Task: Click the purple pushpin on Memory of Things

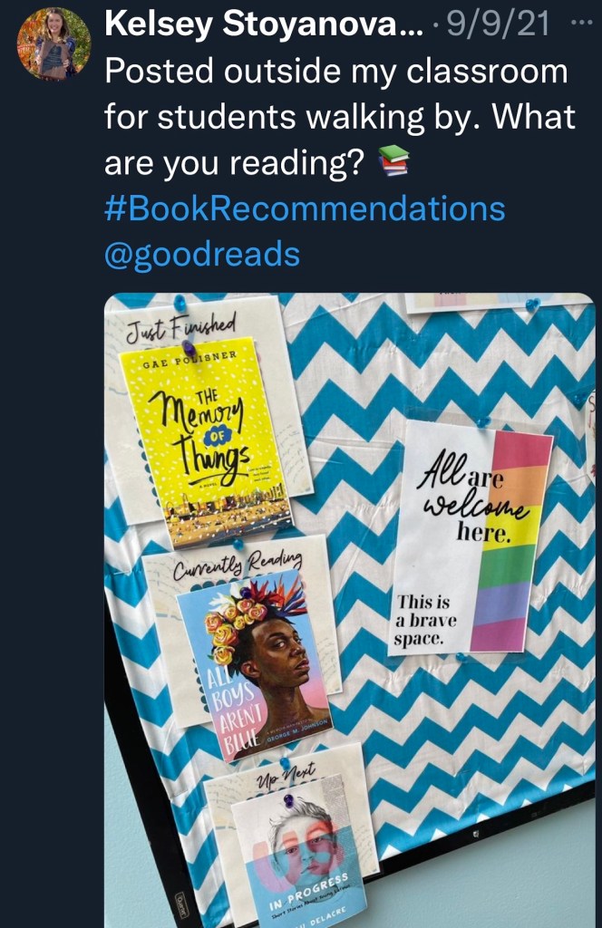Action: (x=189, y=348)
